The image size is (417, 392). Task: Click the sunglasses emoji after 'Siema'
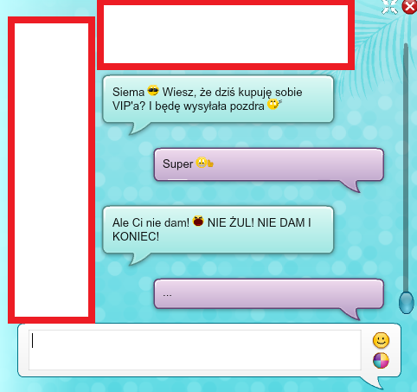(x=153, y=91)
